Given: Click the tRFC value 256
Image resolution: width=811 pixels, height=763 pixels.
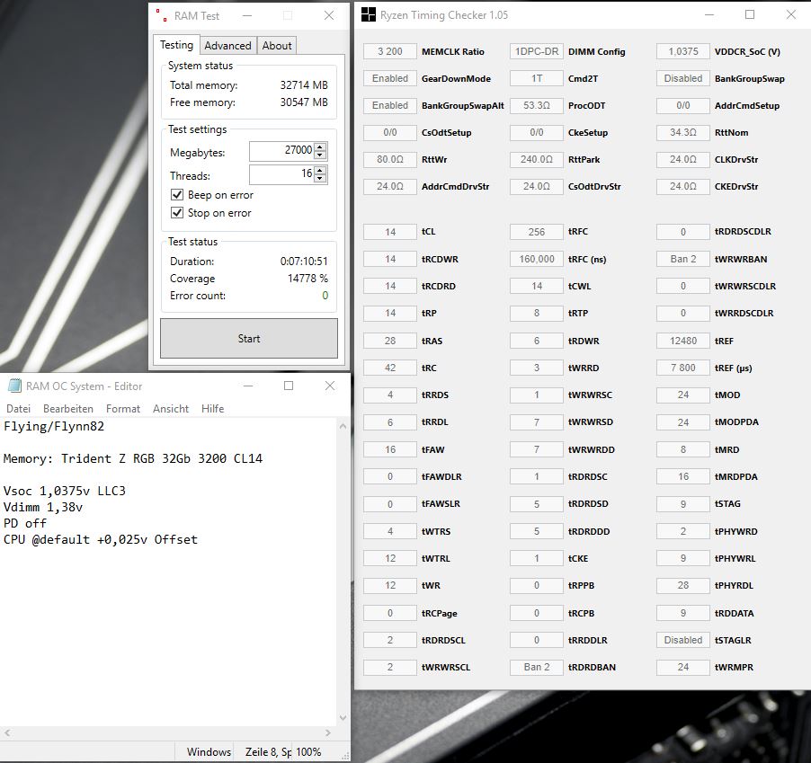Looking at the screenshot, I should pyautogui.click(x=537, y=232).
